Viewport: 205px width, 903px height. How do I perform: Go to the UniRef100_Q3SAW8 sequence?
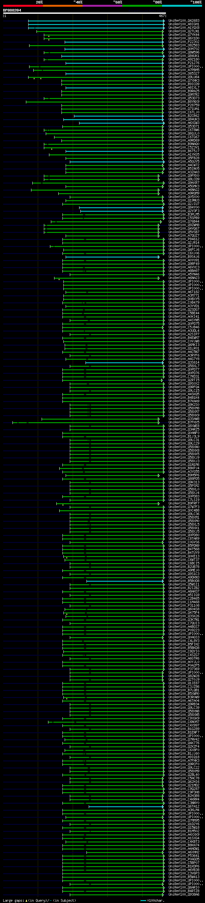(x=184, y=419)
